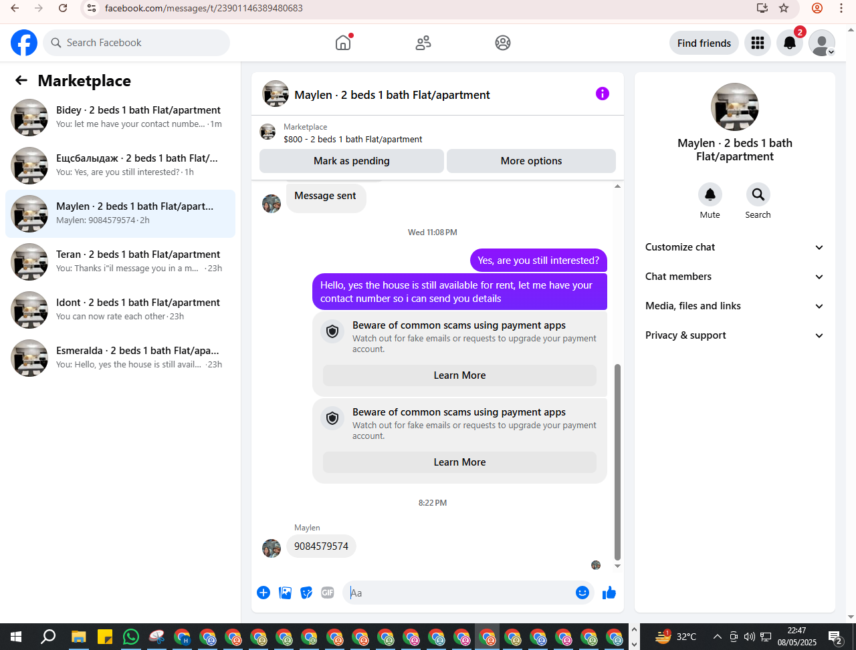Open Facebook home via logo

(24, 43)
